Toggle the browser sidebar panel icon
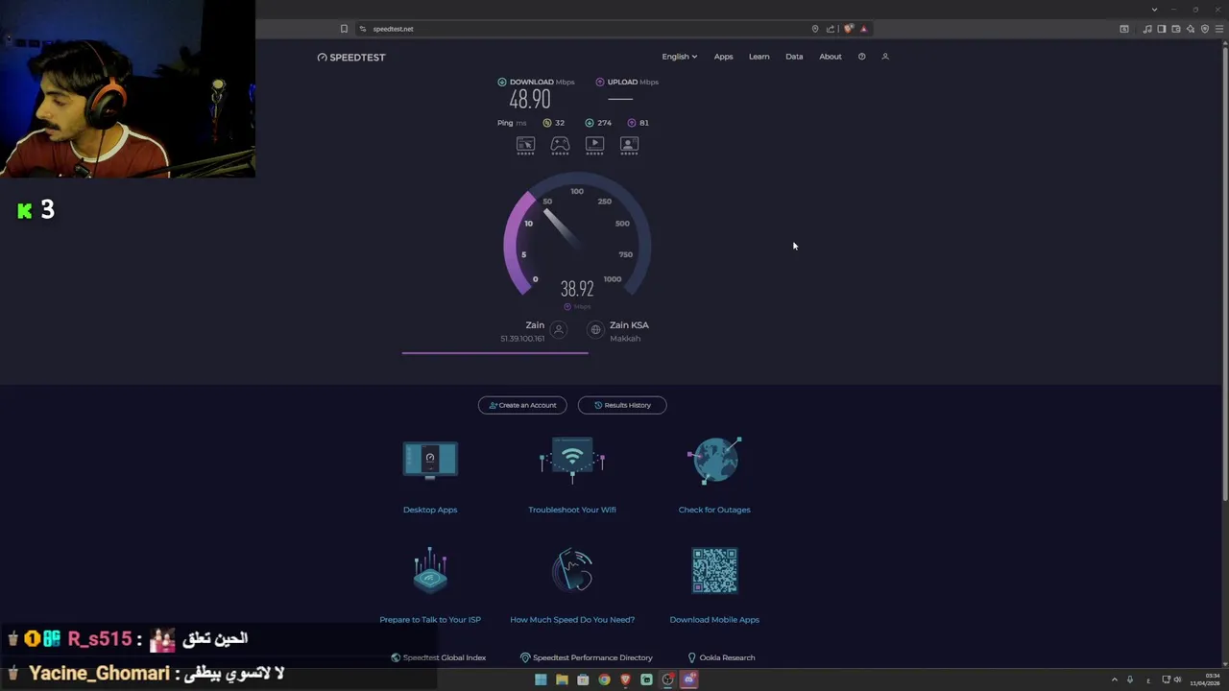Image resolution: width=1229 pixels, height=691 pixels. (1161, 29)
